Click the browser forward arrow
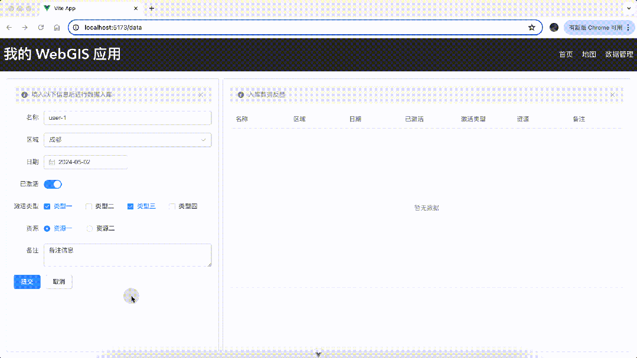This screenshot has width=637, height=358. 25,28
